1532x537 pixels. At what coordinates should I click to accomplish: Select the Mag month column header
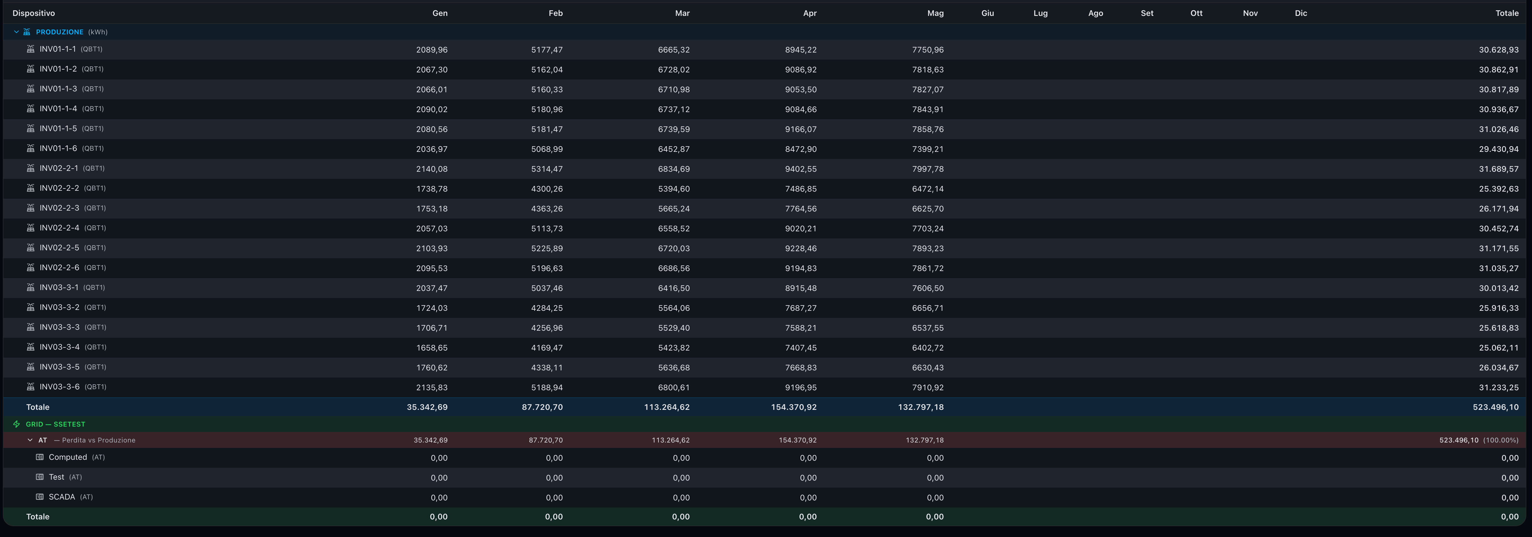pyautogui.click(x=935, y=13)
